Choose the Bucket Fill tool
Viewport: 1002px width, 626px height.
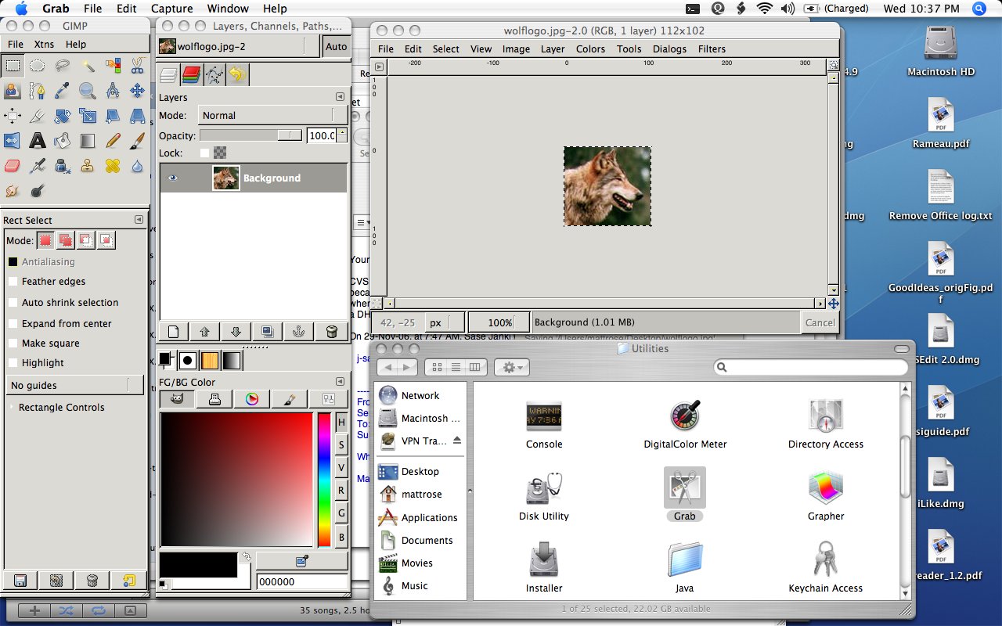(63, 141)
